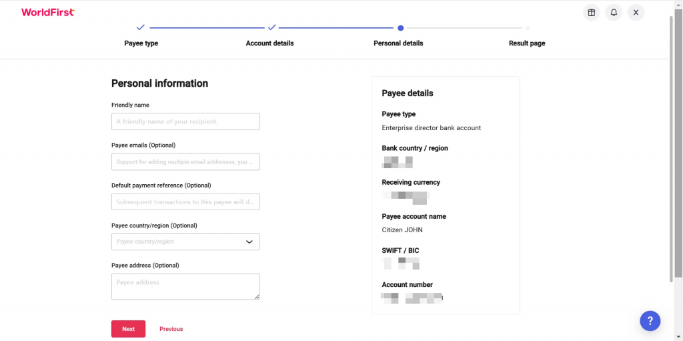Screen dimensions: 683x341
Task: Focus the Payee emails field
Action: [185, 161]
